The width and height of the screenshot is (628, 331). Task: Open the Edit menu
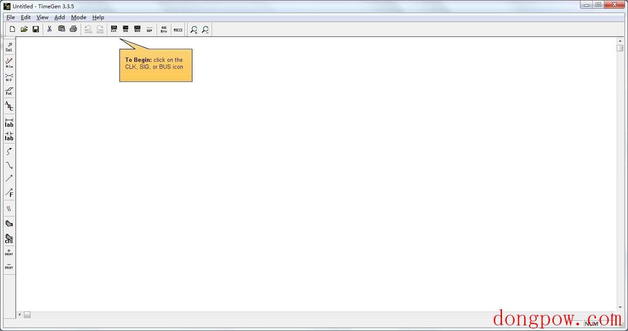click(26, 17)
